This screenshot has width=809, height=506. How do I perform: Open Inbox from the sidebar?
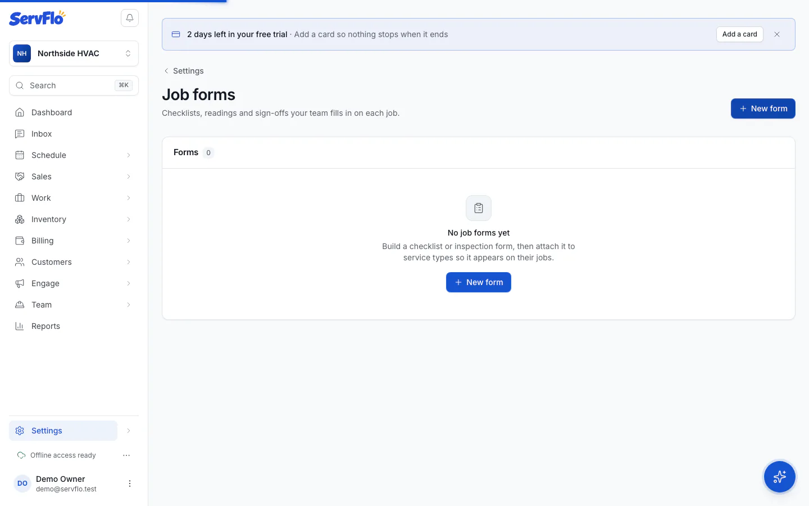tap(74, 134)
